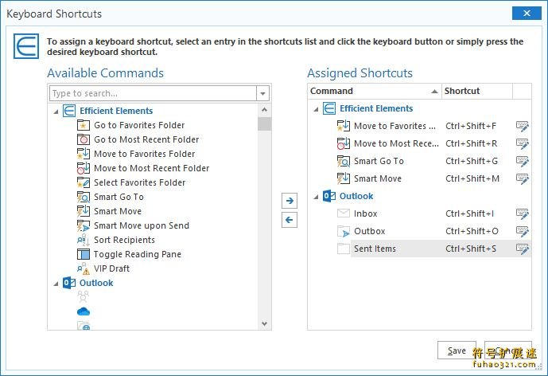Select Sort Recipients command
This screenshot has height=376, width=548.
124,240
